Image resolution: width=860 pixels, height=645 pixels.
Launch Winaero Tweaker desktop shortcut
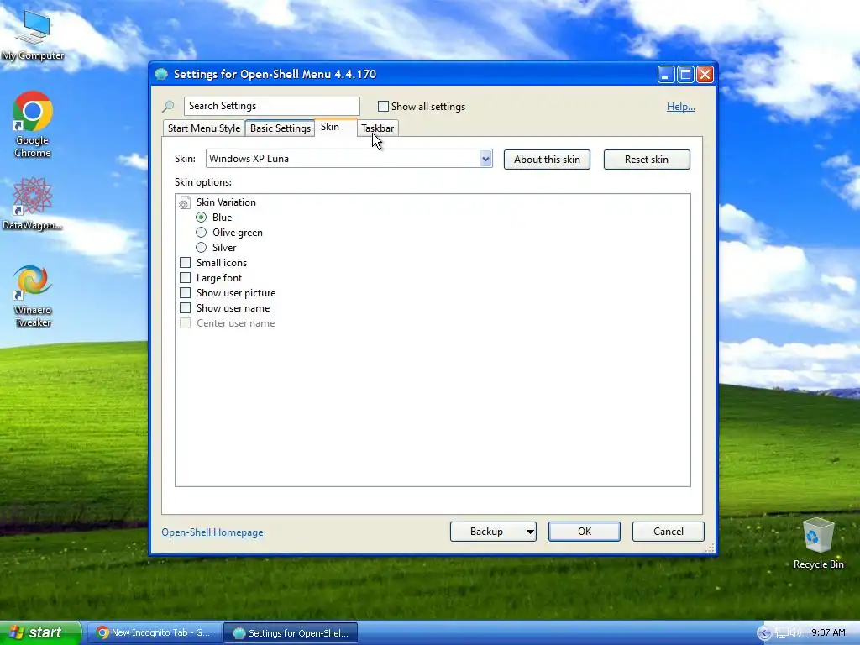click(33, 296)
